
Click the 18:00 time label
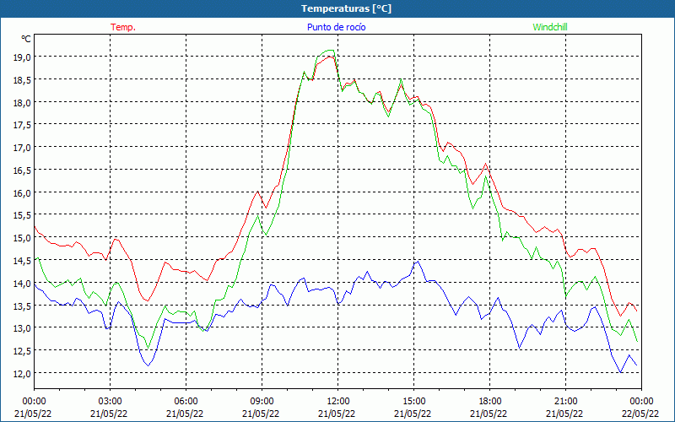[489, 402]
